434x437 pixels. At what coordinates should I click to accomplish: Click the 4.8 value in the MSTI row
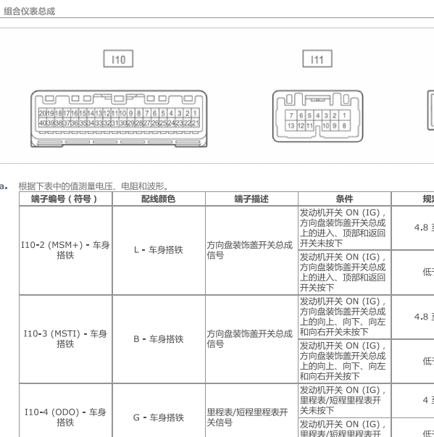tap(421, 317)
